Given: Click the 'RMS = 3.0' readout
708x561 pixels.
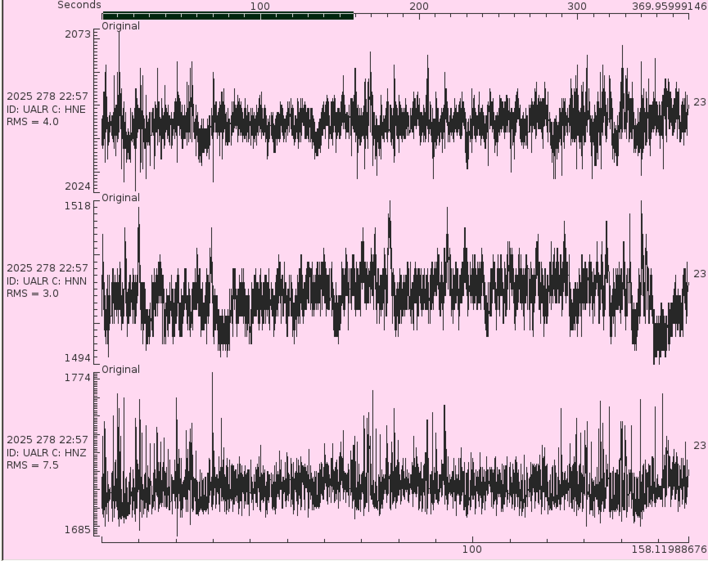Looking at the screenshot, I should coord(33,293).
